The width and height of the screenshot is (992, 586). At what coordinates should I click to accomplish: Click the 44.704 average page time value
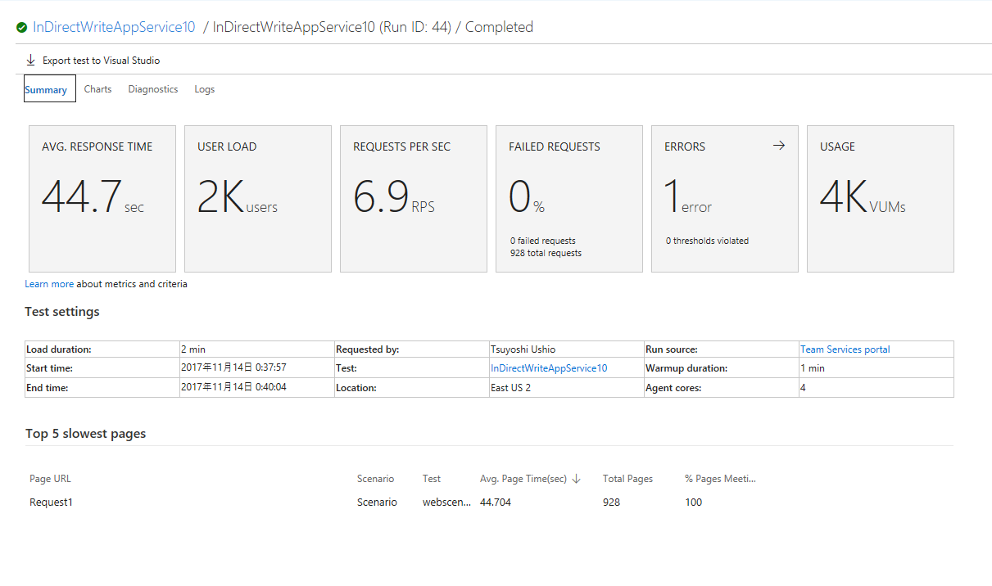click(x=496, y=503)
